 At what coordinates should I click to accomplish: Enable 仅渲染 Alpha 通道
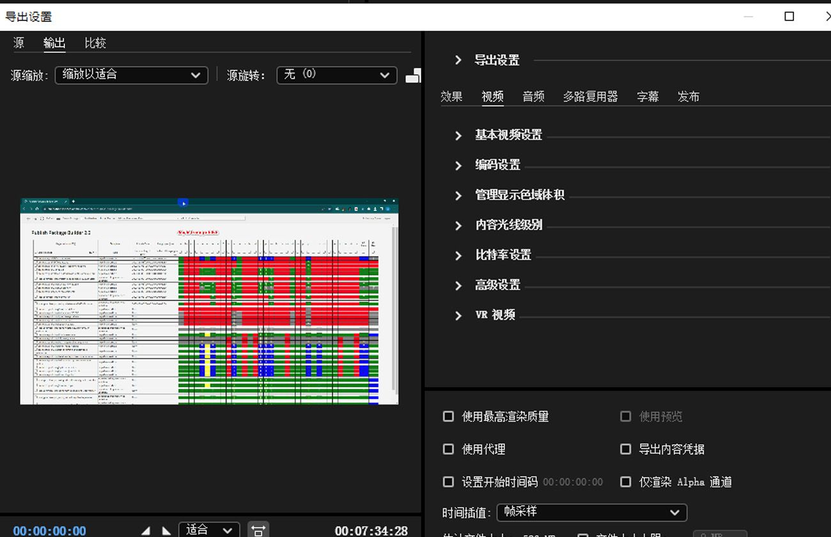(625, 481)
